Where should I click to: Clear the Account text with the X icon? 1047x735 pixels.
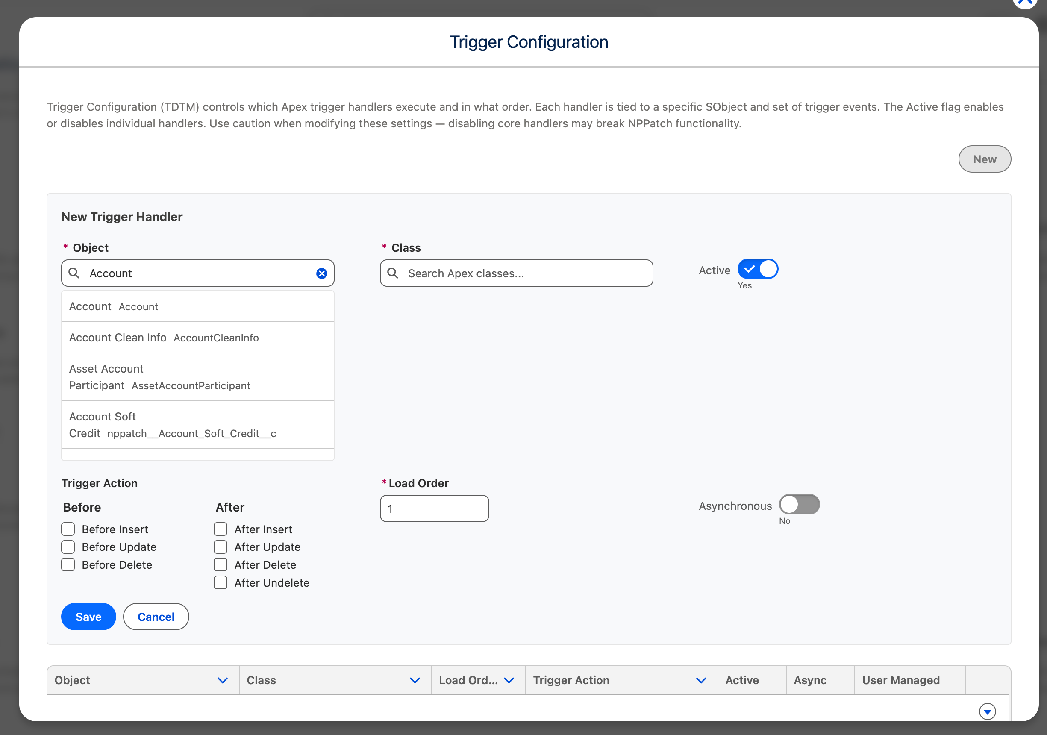(322, 273)
